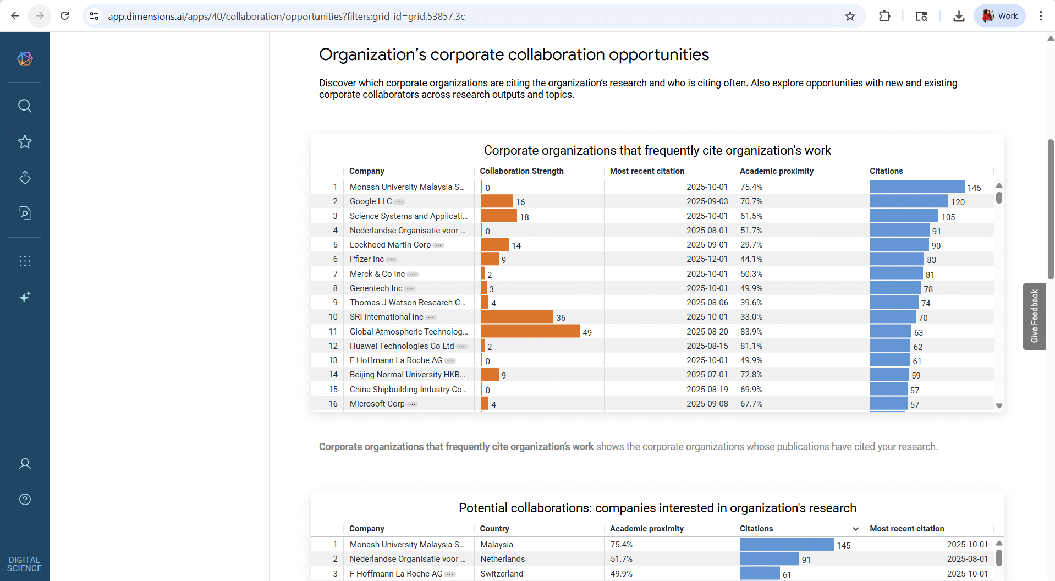Viewport: 1055px width, 581px height.
Task: Sort by Collaboration Strength column header
Action: point(521,171)
